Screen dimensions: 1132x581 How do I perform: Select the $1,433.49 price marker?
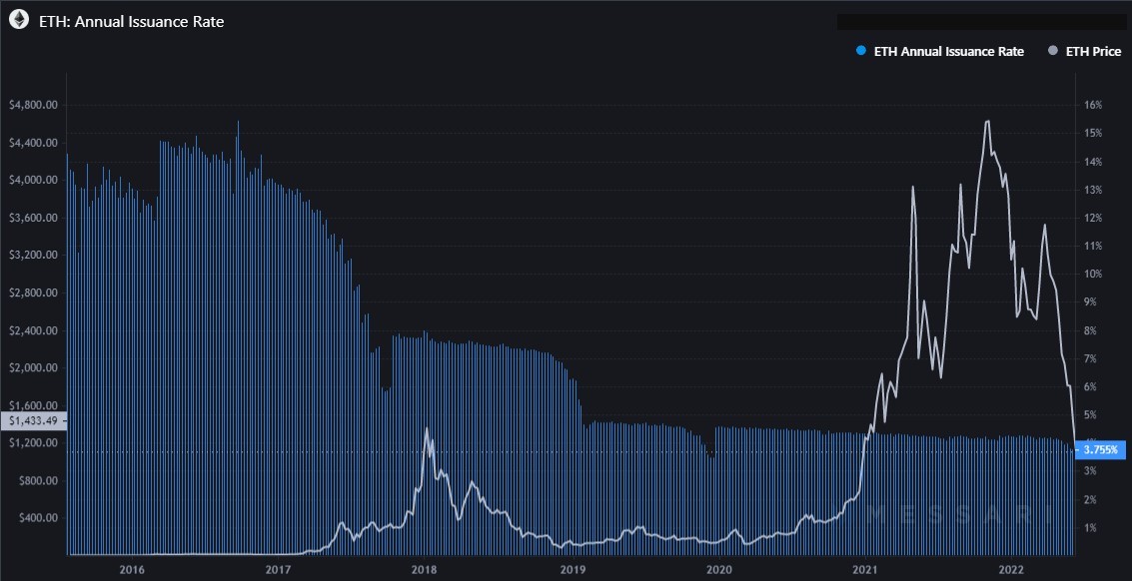click(x=34, y=421)
